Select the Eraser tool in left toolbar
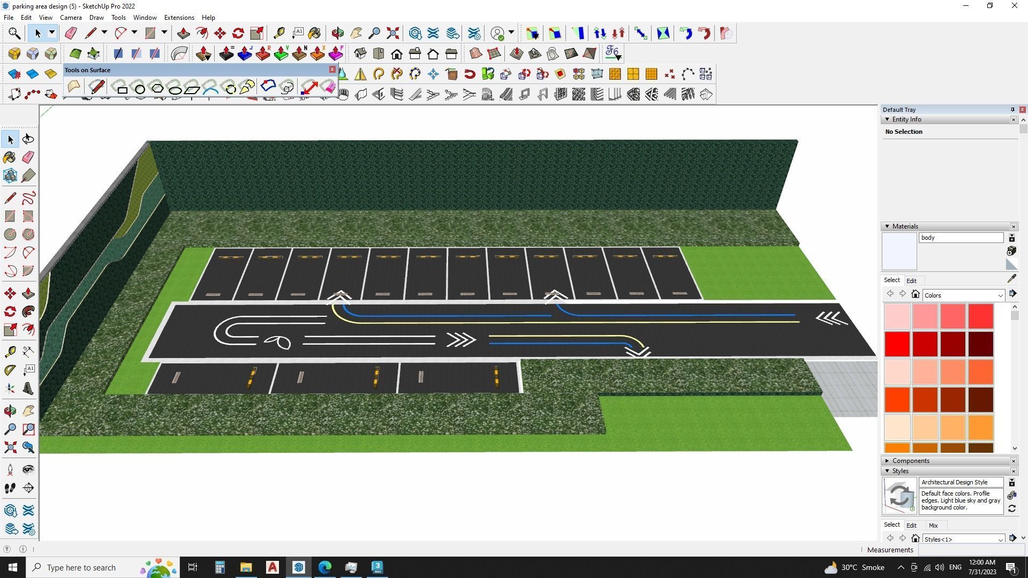Image resolution: width=1028 pixels, height=578 pixels. 28,157
